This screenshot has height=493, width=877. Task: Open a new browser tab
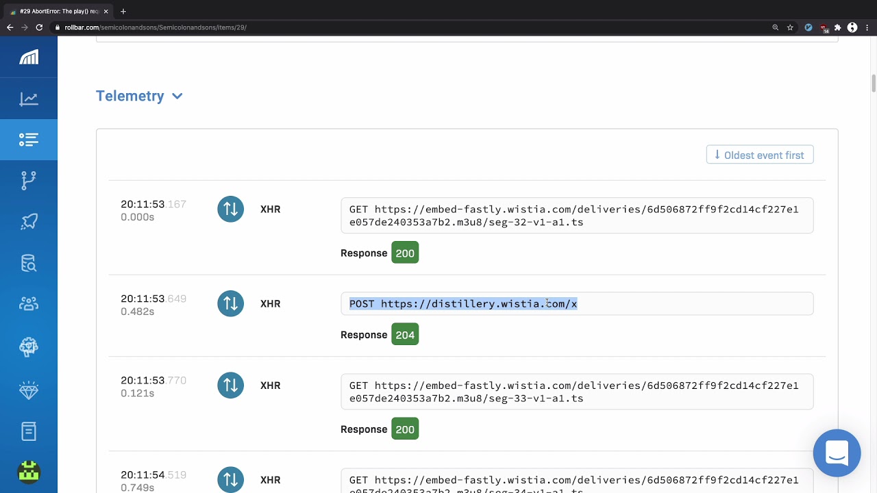123,11
